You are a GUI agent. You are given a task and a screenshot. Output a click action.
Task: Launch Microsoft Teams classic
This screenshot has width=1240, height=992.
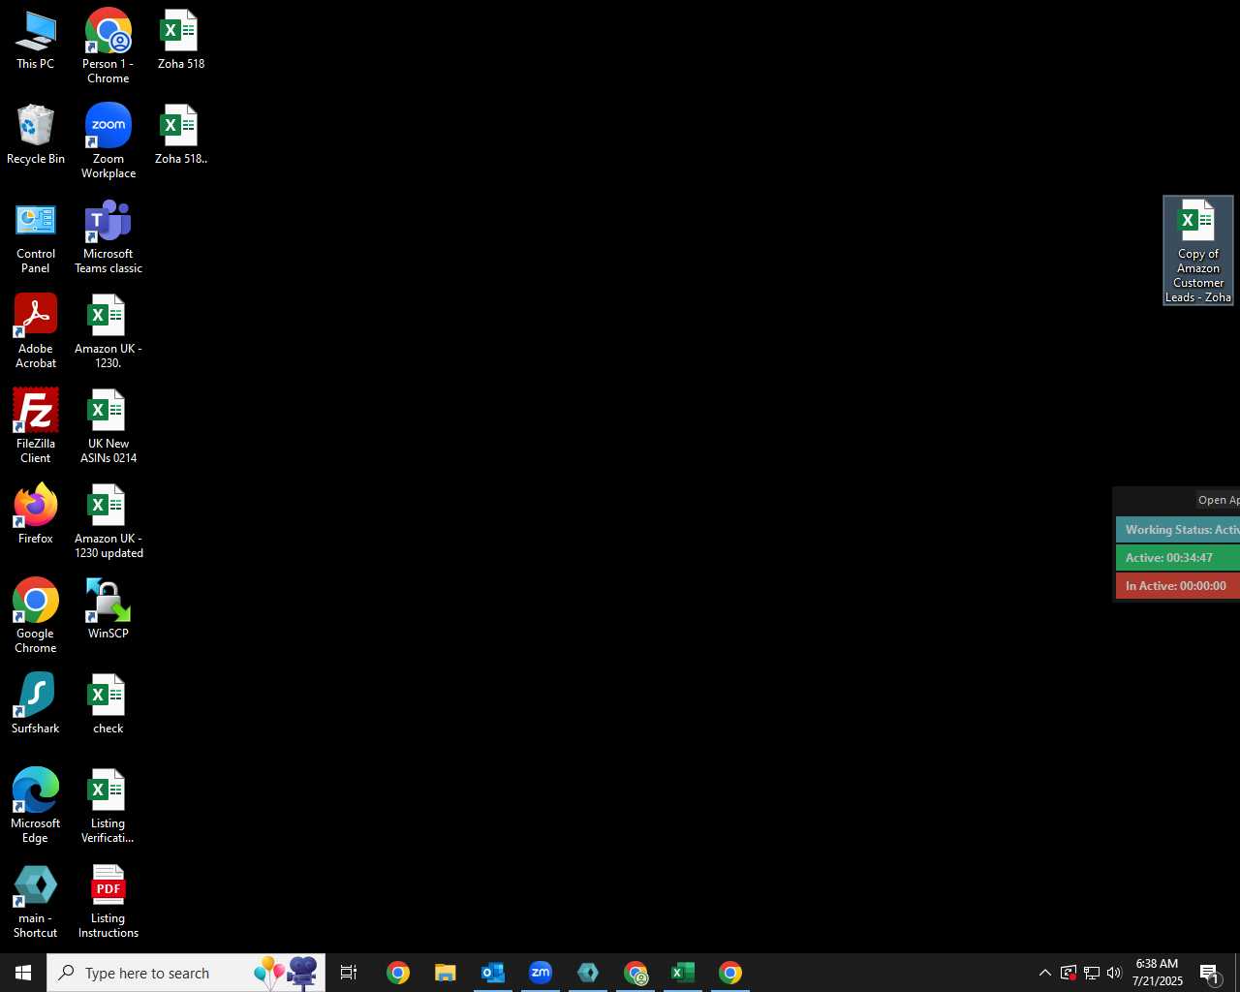pyautogui.click(x=108, y=237)
